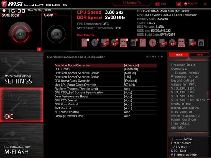The height and width of the screenshot is (158, 211).
Task: Open the SETTINGS section in sidebar
Action: point(22,70)
